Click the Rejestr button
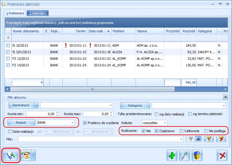 21,123
